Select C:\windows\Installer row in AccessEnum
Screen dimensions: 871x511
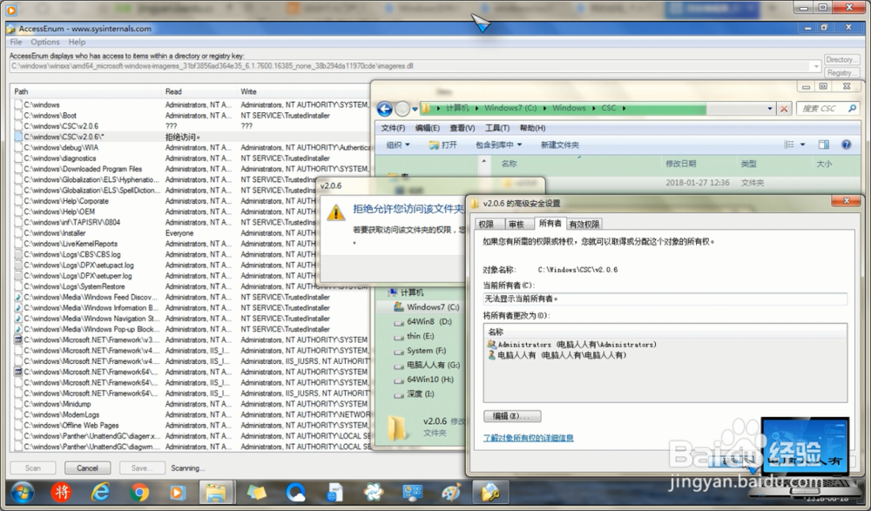pyautogui.click(x=191, y=233)
